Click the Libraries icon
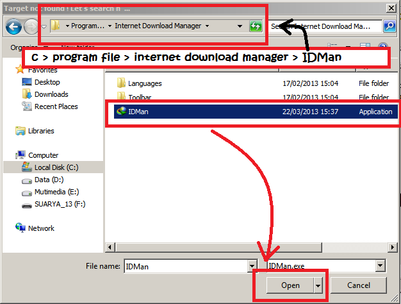 coord(20,131)
